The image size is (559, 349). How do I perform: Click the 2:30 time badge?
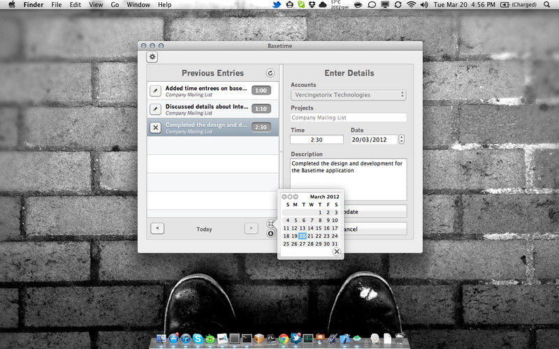[261, 127]
